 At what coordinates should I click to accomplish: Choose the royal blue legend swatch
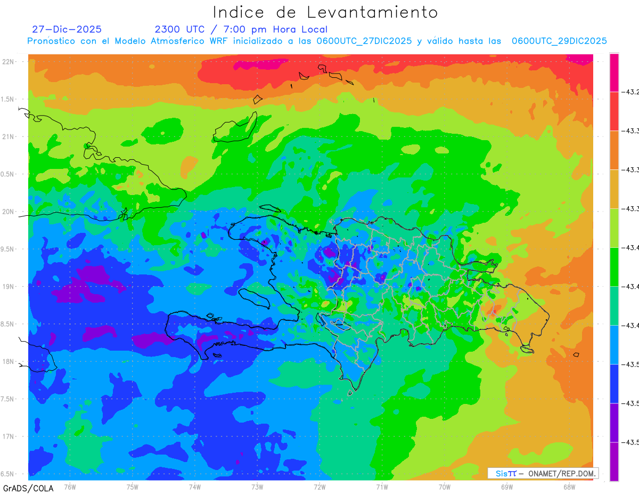coord(614,384)
